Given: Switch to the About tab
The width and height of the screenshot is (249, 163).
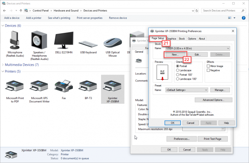Looking at the screenshot, I should pos(202,38).
